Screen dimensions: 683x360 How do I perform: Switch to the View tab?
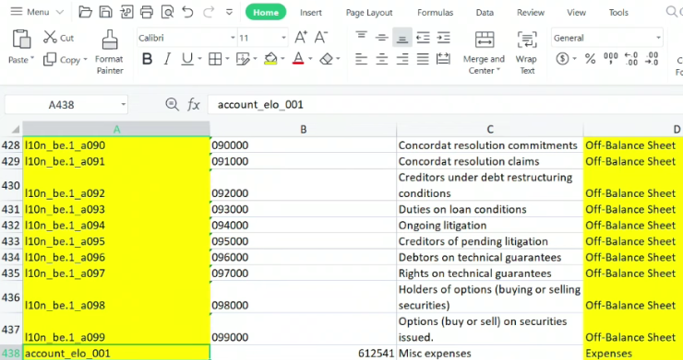click(576, 13)
